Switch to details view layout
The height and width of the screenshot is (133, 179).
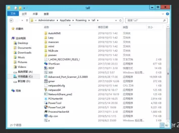162,125
